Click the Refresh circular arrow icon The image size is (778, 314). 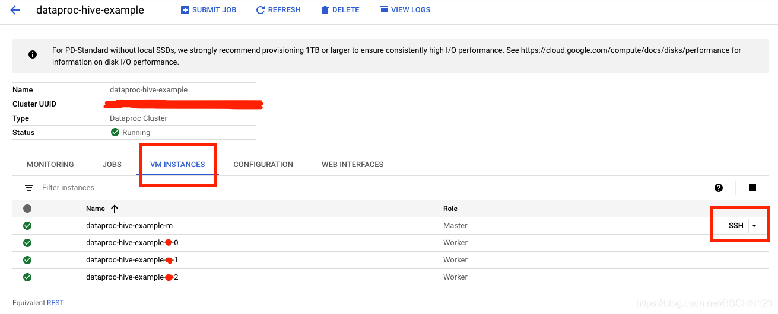[260, 10]
